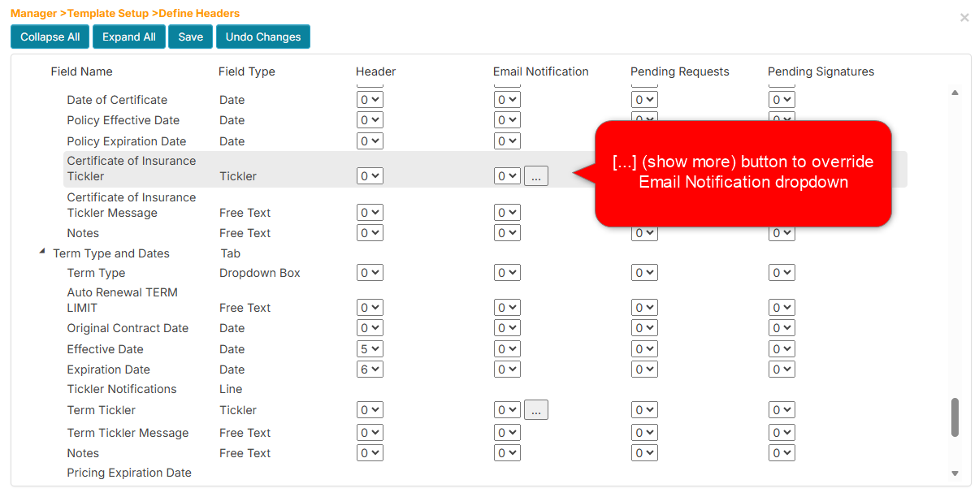The image size is (979, 497).
Task: Open the Header dropdown for Expiration Date
Action: (x=369, y=369)
